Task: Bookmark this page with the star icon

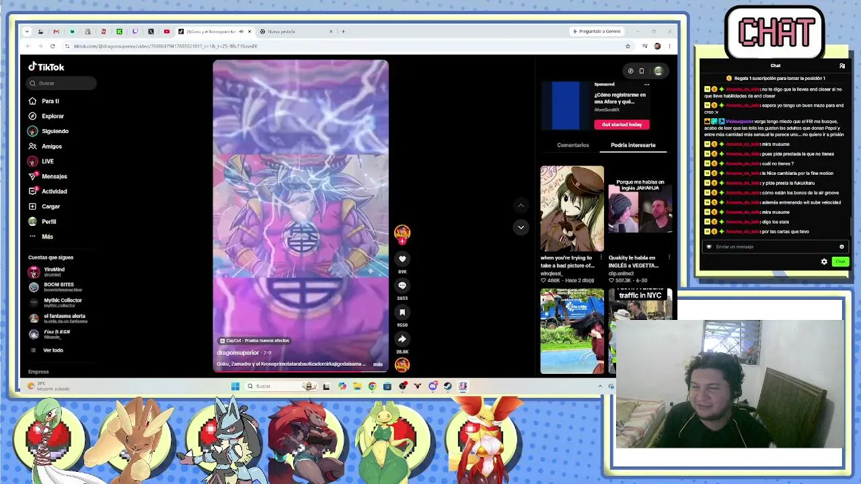Action: pos(628,46)
